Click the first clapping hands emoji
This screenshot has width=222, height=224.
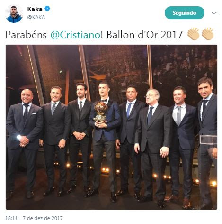click(193, 34)
